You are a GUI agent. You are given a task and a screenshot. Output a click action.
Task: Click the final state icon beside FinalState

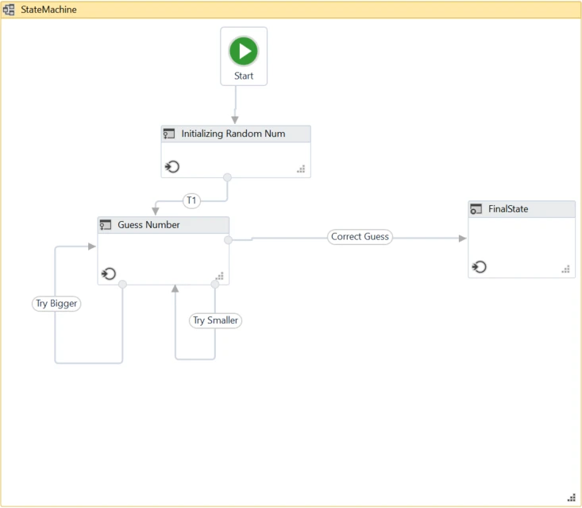tap(476, 209)
